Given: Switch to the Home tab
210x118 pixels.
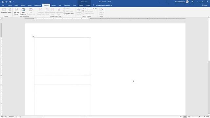Looking at the screenshot, I should point(10,5).
